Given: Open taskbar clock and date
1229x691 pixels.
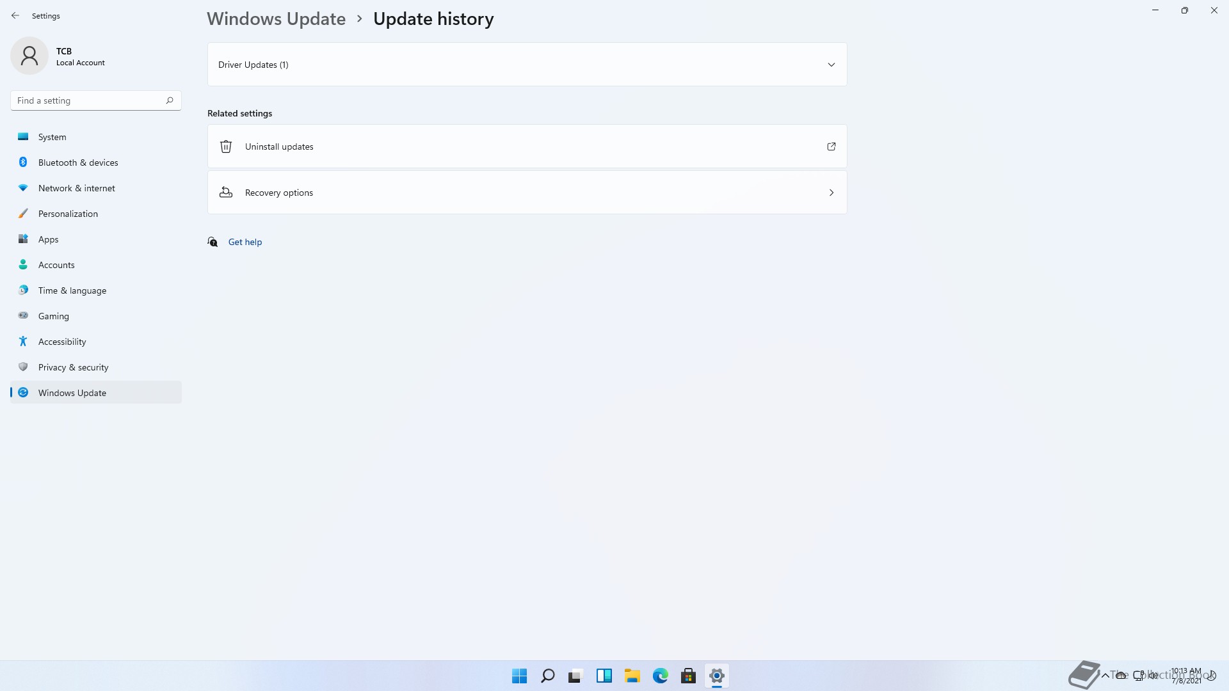Looking at the screenshot, I should 1186,676.
